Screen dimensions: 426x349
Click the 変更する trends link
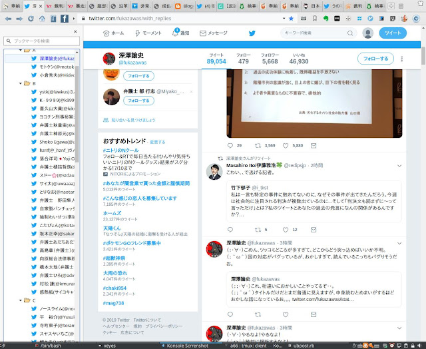[158, 142]
